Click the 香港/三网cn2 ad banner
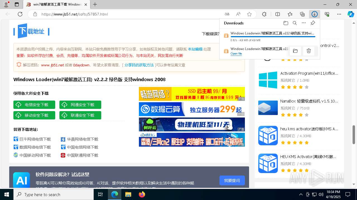The image size is (357, 200). (192, 140)
